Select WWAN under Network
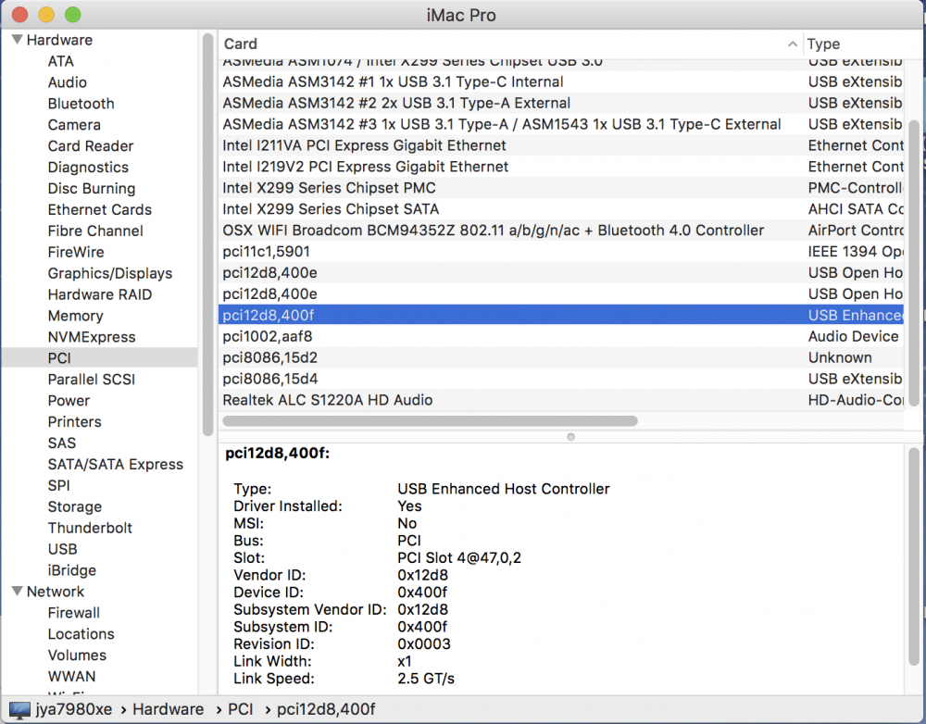Image resolution: width=926 pixels, height=724 pixels. pyautogui.click(x=71, y=677)
